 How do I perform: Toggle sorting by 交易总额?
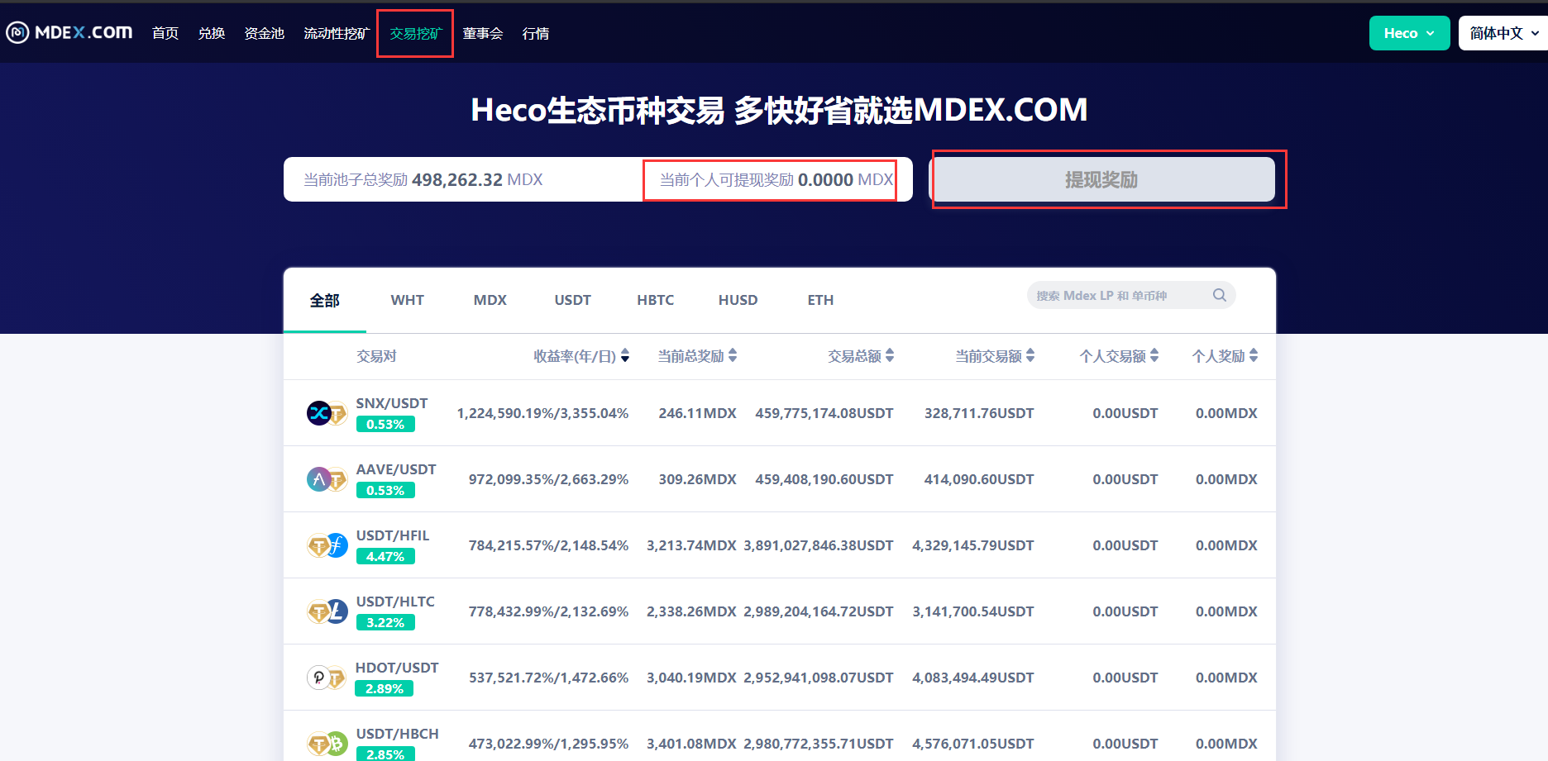890,355
